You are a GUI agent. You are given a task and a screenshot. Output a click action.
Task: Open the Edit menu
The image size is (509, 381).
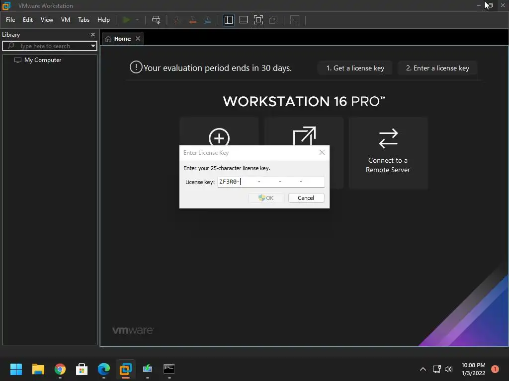pos(28,20)
